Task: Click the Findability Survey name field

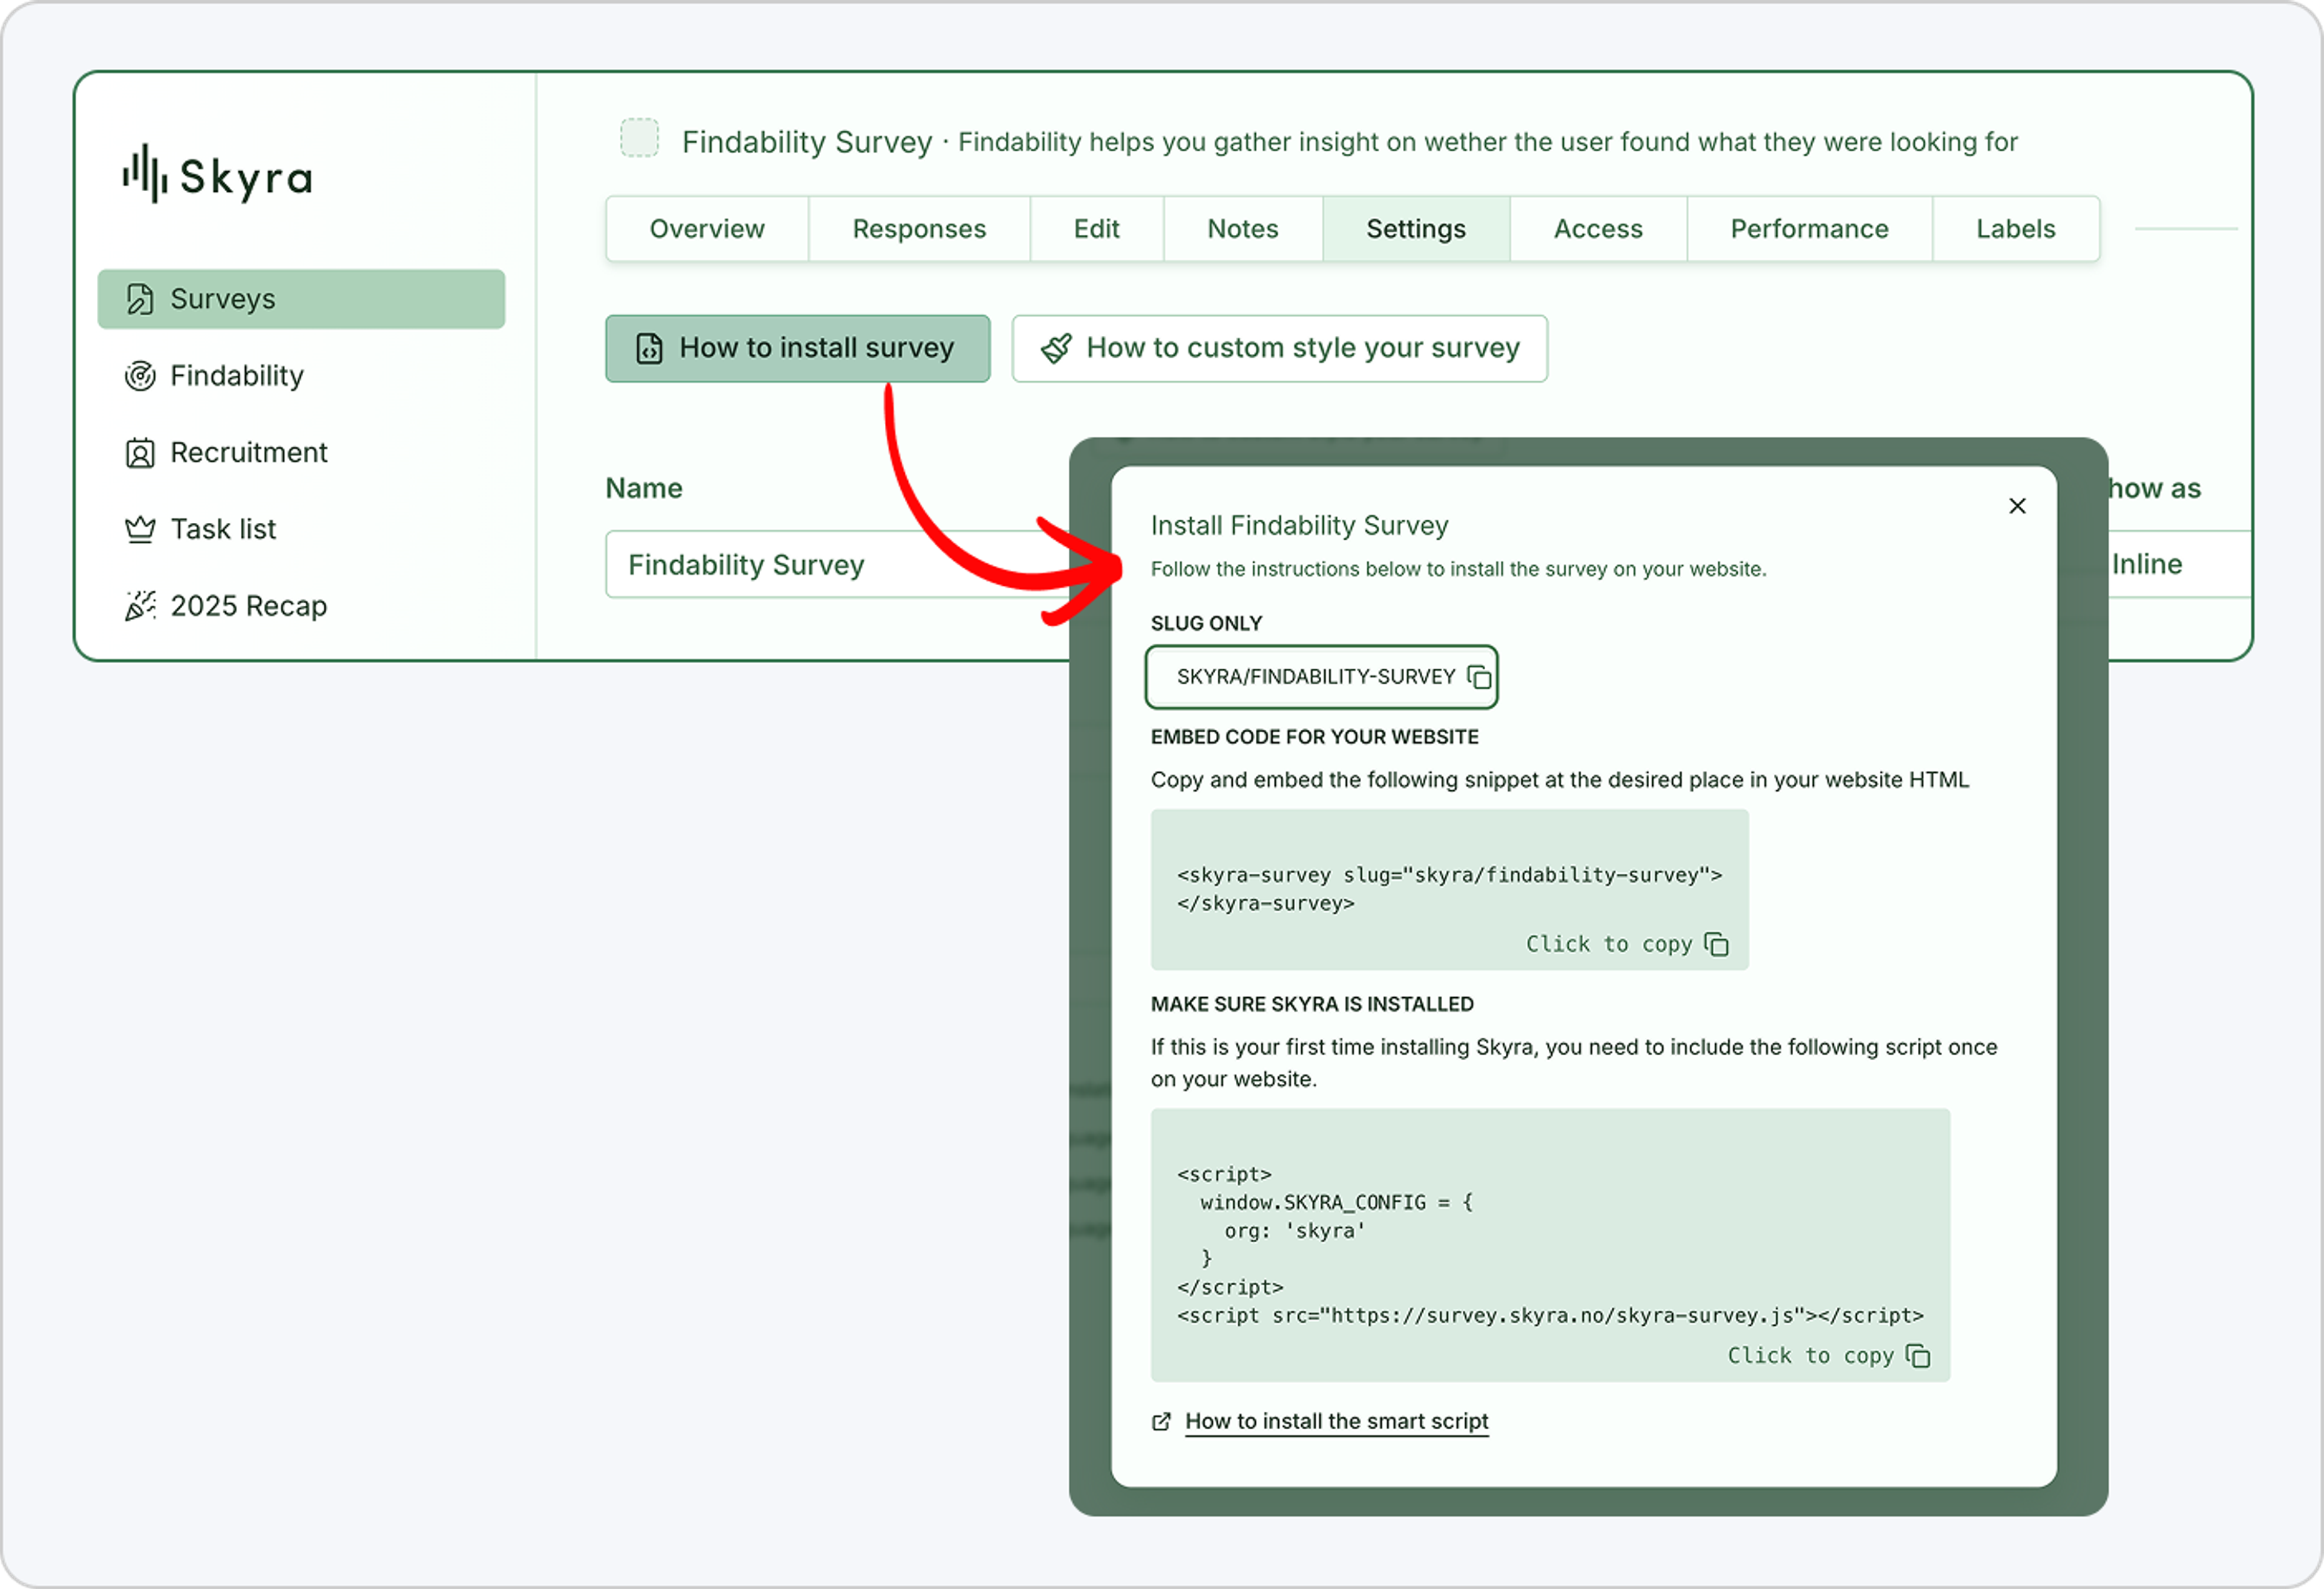Action: pos(838,564)
